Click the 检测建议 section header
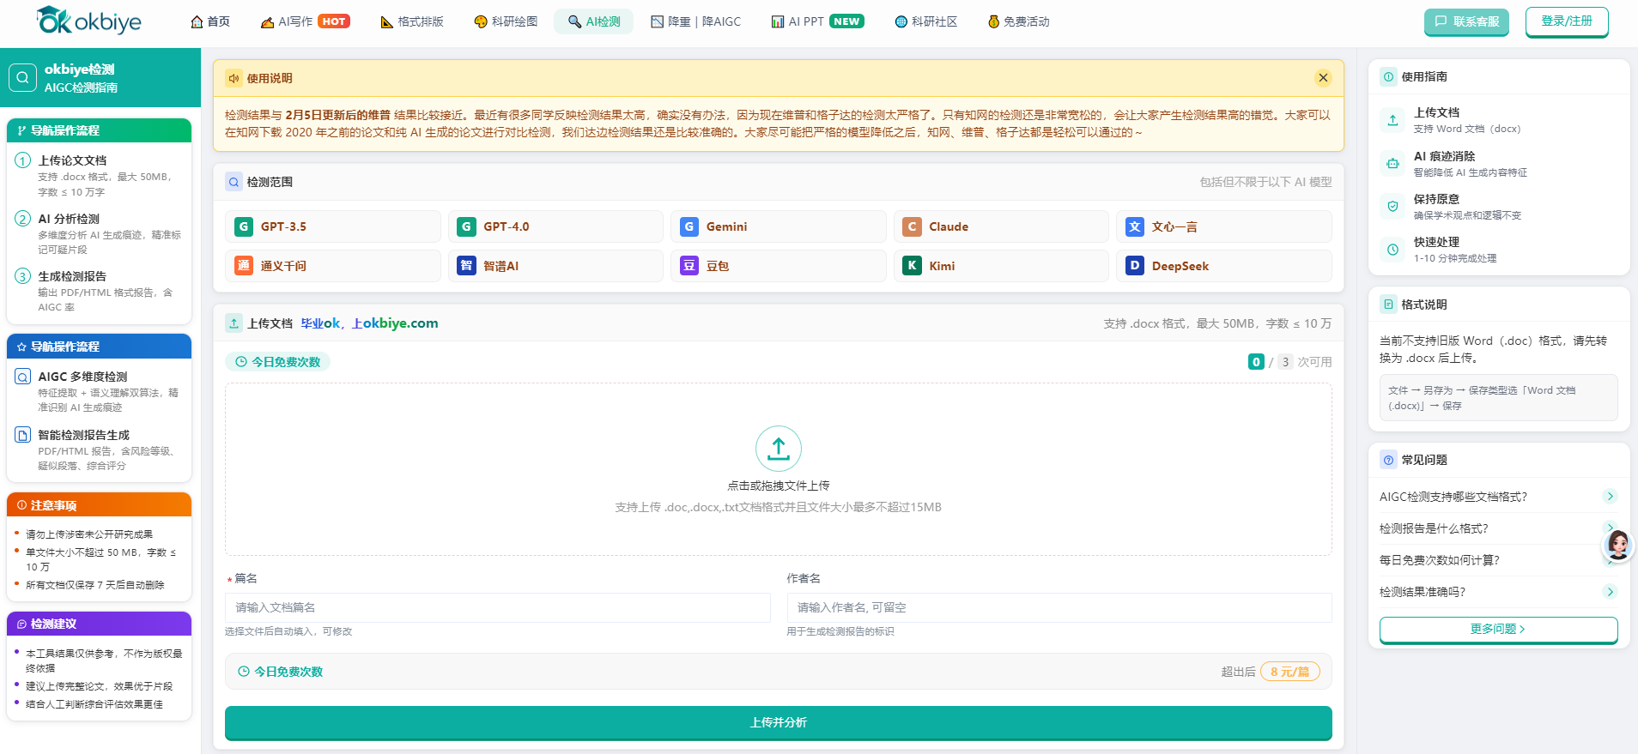The height and width of the screenshot is (754, 1638). pyautogui.click(x=99, y=624)
